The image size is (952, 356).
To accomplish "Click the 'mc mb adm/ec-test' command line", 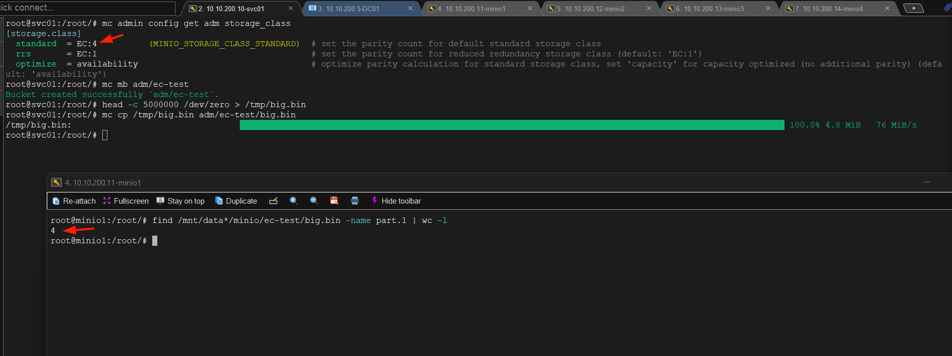I will [x=97, y=84].
